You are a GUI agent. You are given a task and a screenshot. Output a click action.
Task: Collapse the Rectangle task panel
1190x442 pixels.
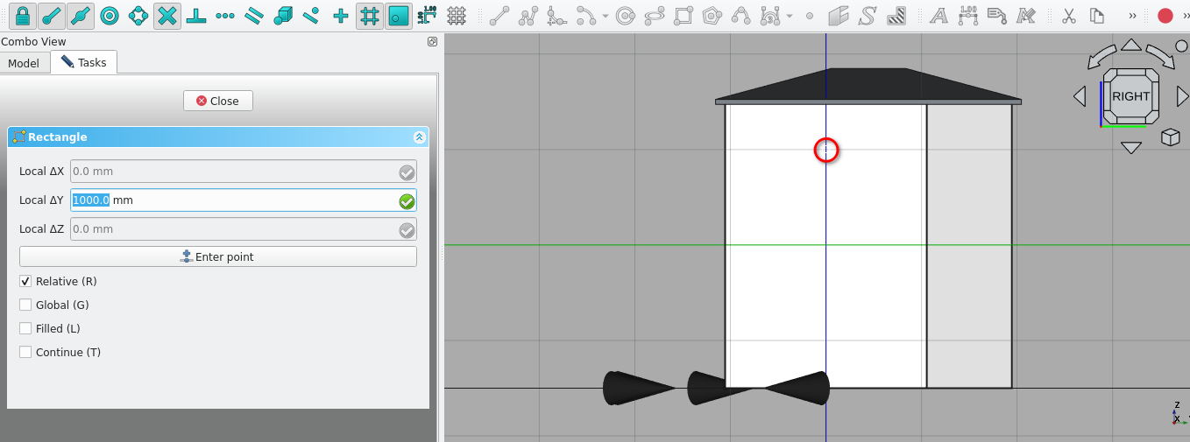419,137
